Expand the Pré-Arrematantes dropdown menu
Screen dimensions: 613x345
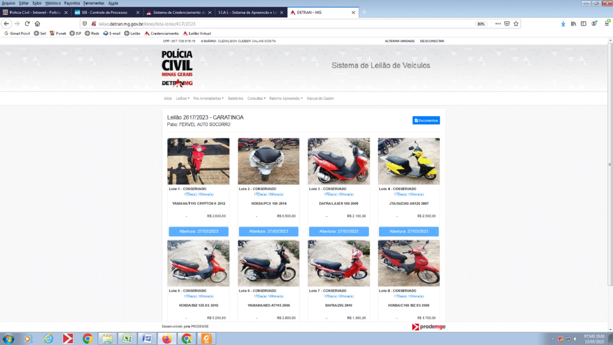tap(208, 99)
